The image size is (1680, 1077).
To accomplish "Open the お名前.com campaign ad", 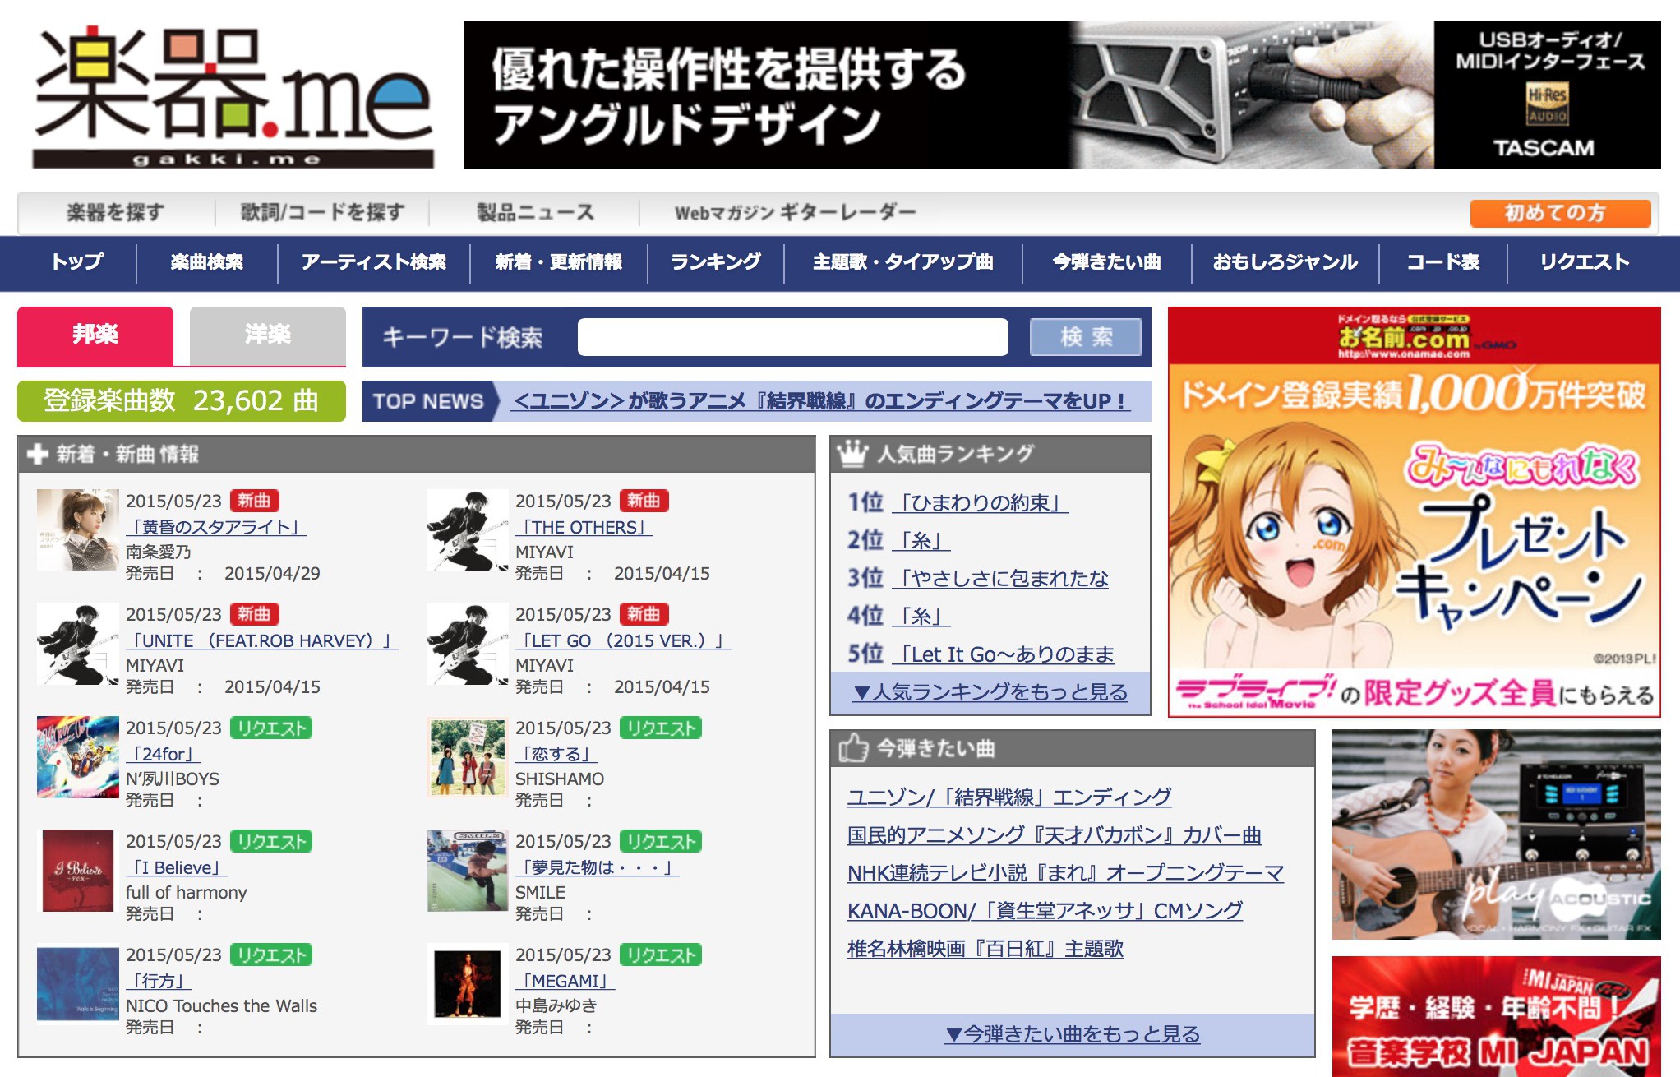I will [1415, 511].
